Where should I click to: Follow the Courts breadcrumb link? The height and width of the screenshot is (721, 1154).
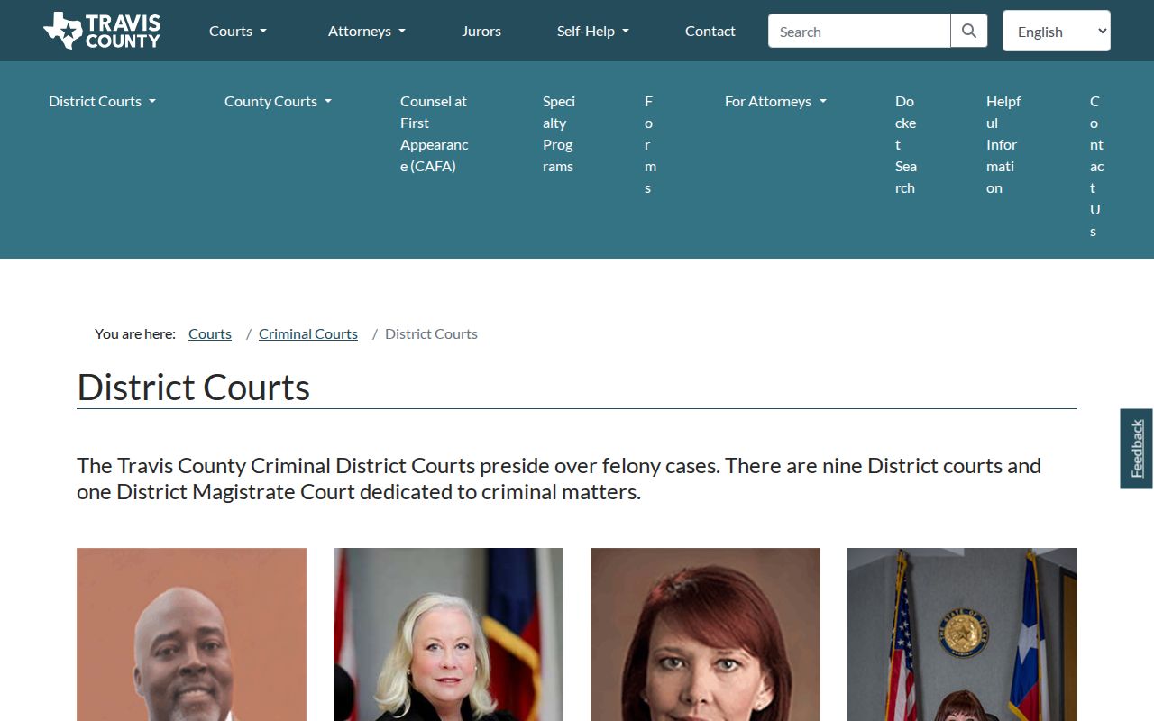coord(210,333)
